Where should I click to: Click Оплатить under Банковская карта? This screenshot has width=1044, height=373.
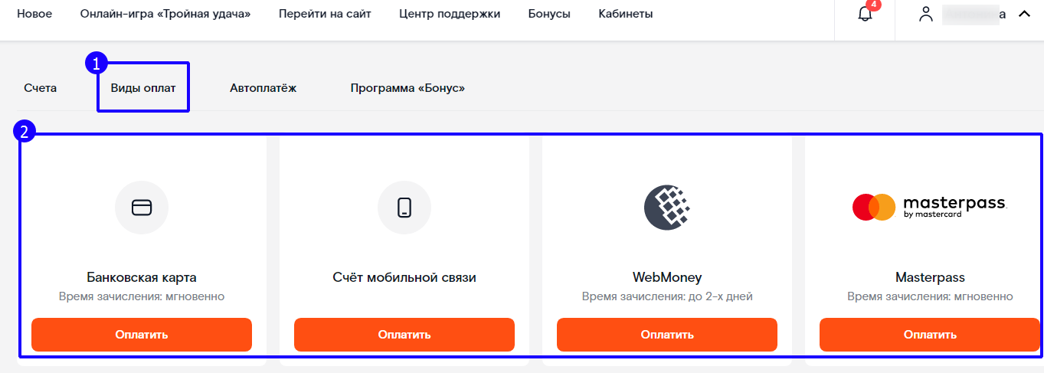click(142, 335)
